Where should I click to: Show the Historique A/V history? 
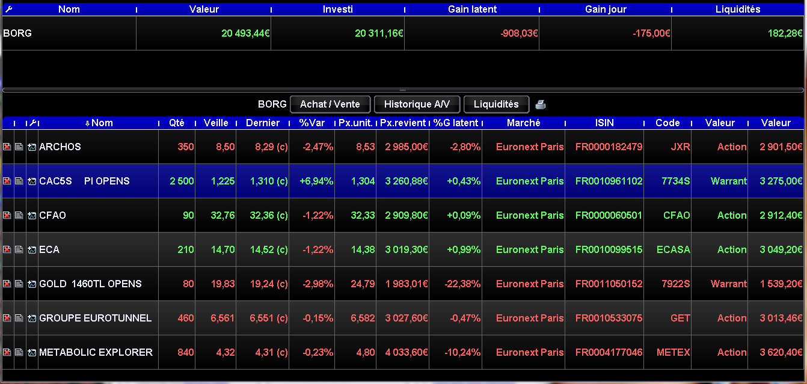pos(417,104)
